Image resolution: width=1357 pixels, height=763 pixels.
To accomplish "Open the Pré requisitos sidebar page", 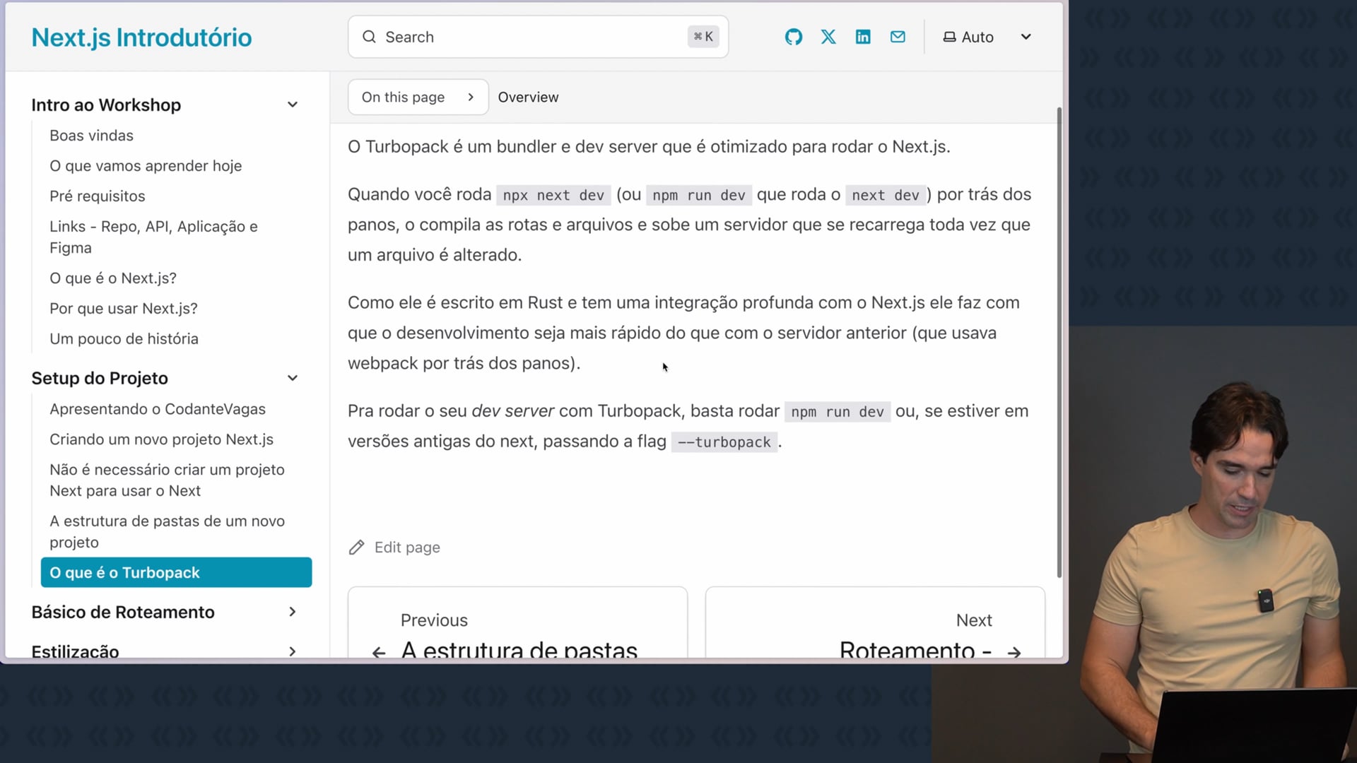I will 97,196.
